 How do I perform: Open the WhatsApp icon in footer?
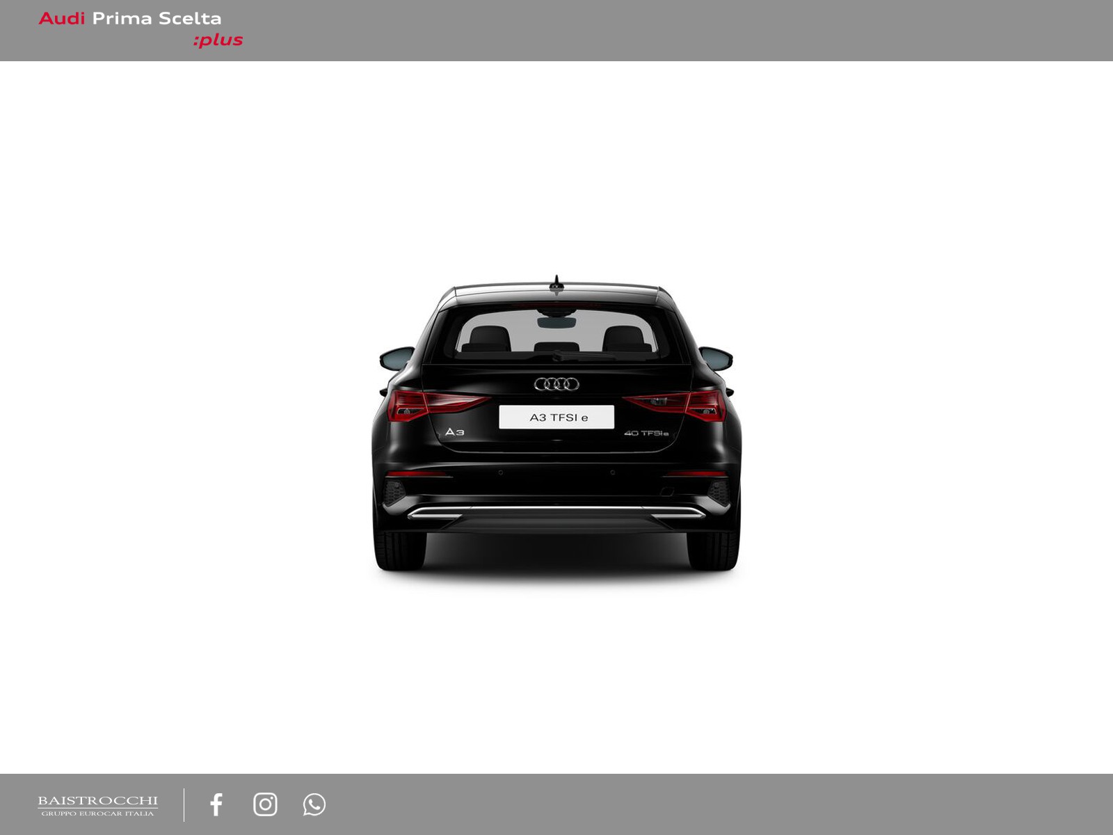(x=314, y=804)
